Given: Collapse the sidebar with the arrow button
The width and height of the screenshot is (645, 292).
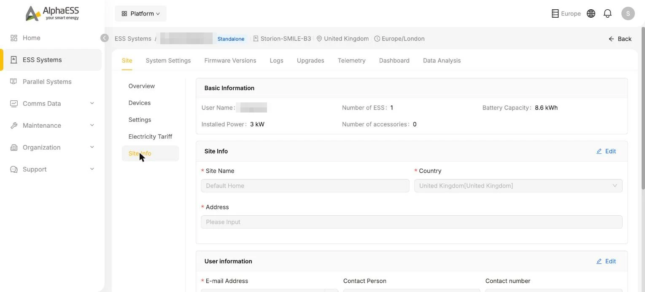Looking at the screenshot, I should (x=105, y=38).
